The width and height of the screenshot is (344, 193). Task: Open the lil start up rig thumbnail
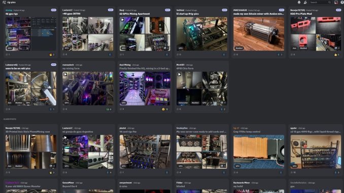[202, 34]
